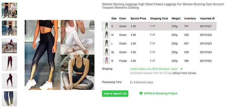Click the green diamond EPROLO Branding icon

[141, 94]
